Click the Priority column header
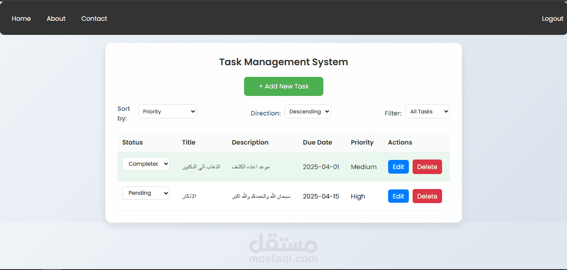 point(362,142)
